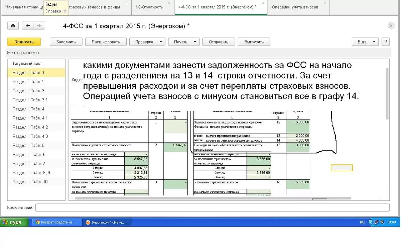This screenshot has width=401, height=251.
Task: Open help with question mark button
Action: (386, 42)
